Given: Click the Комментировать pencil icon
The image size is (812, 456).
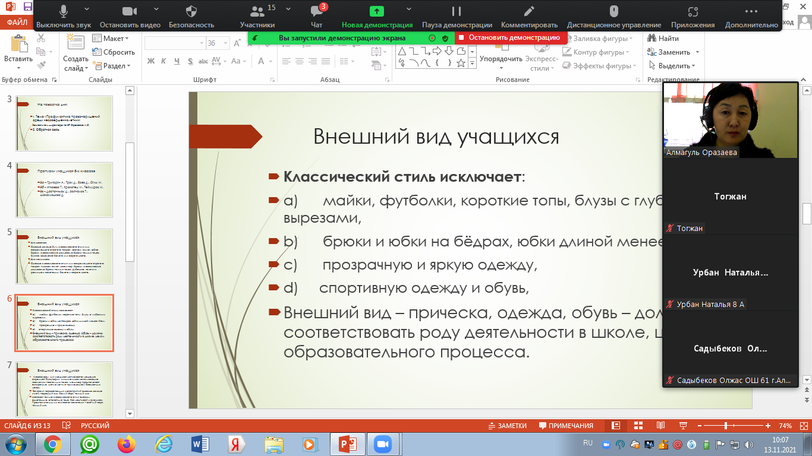Looking at the screenshot, I should 529,12.
